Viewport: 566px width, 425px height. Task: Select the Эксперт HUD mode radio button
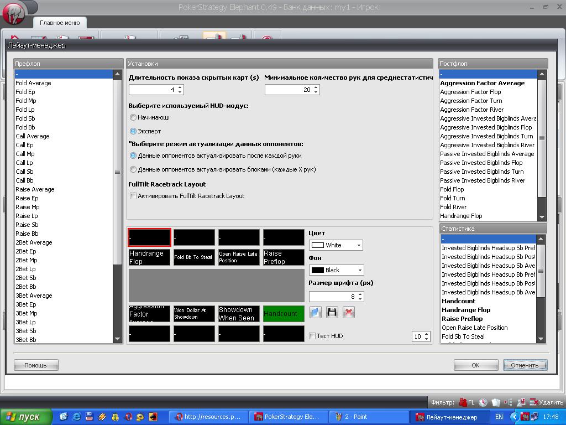tap(133, 131)
